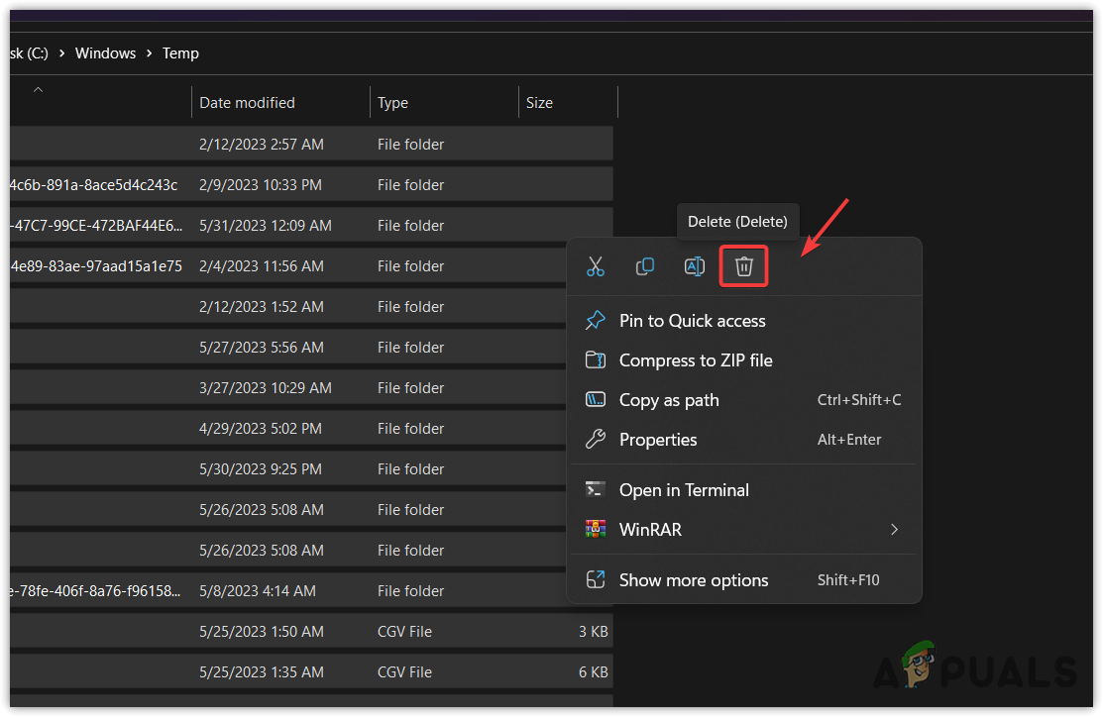
Task: Select the row dated 2/12/2023 2:57 AM
Action: click(x=311, y=144)
